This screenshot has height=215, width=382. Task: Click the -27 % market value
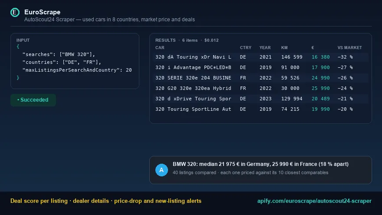345,67
